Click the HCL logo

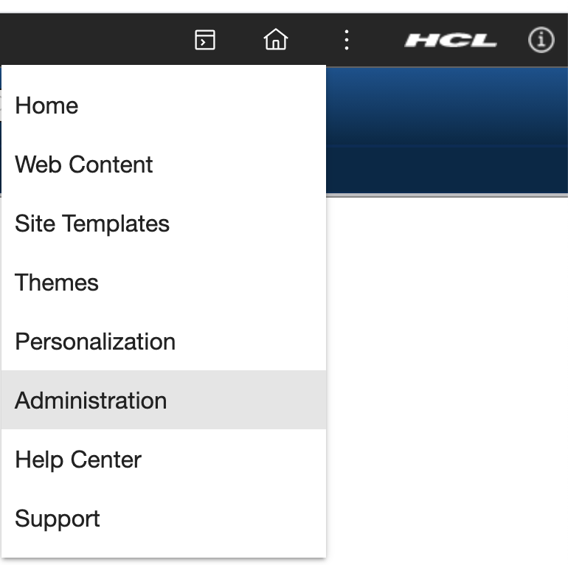(451, 41)
